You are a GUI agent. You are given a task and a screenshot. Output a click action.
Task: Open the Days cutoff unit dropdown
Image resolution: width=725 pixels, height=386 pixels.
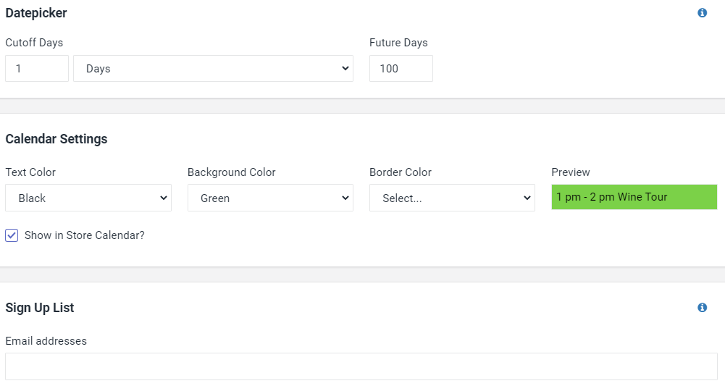pyautogui.click(x=213, y=68)
